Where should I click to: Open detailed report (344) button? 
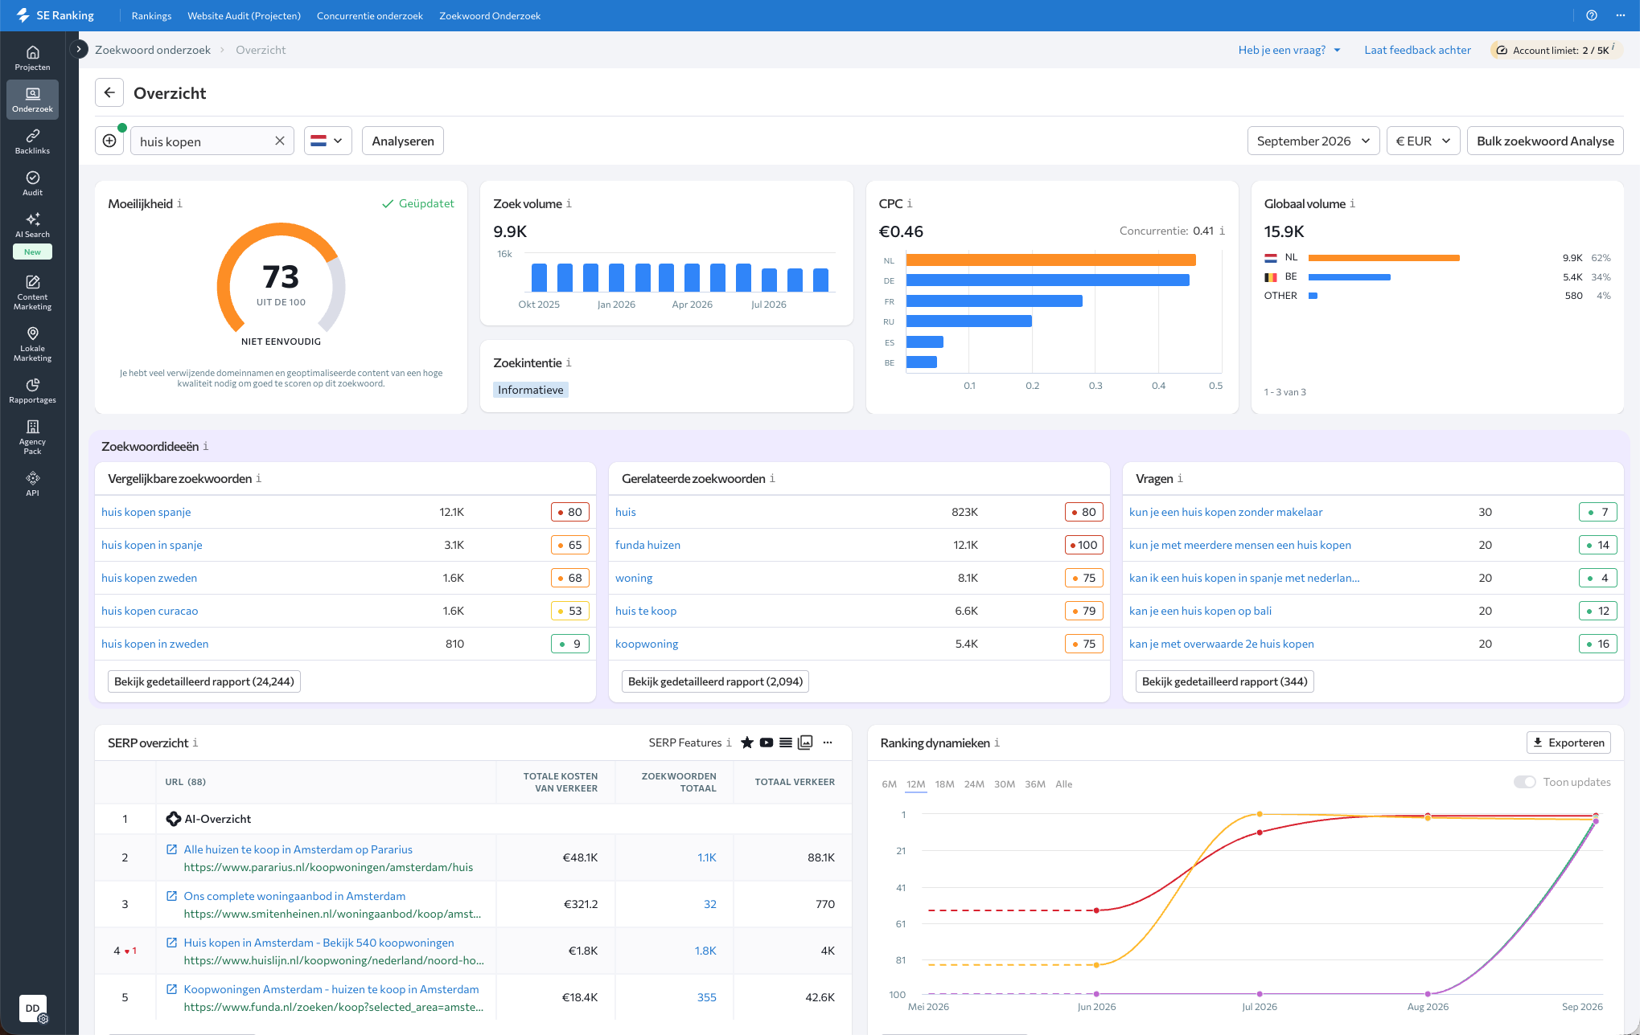(1224, 681)
